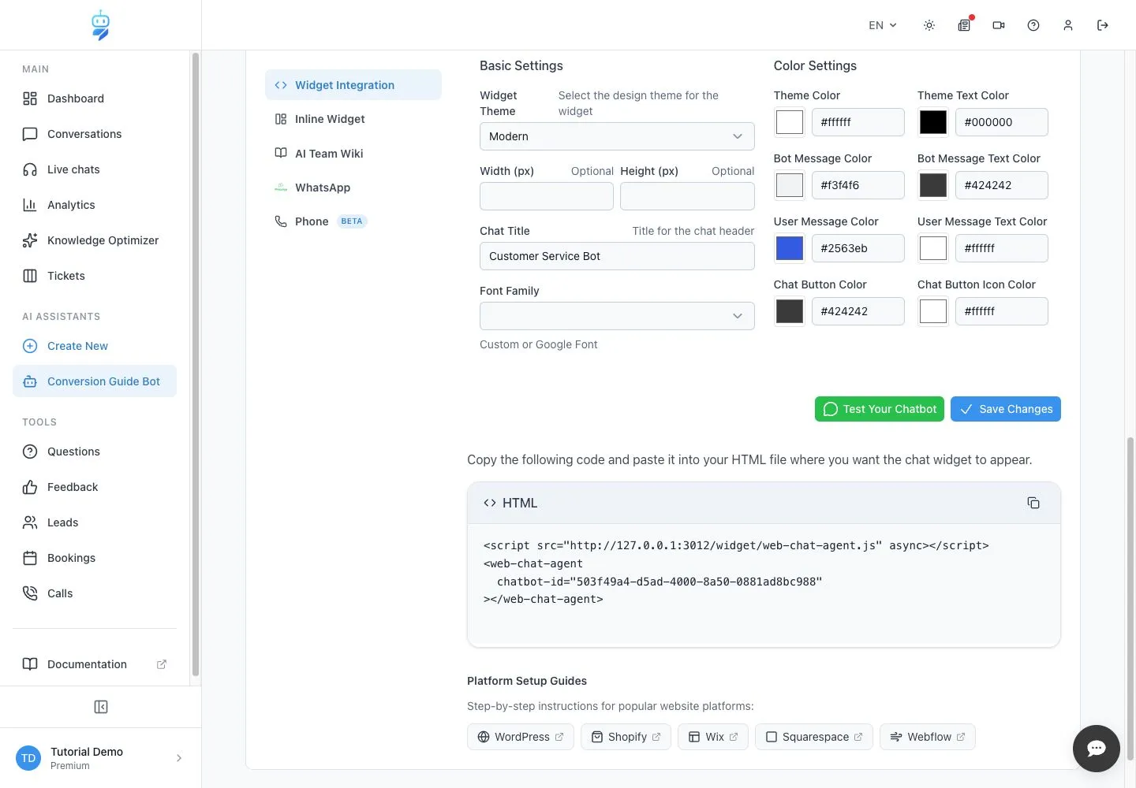Click the User Message Color hex field #2563eb
Screen dimensions: 1136x788
click(858, 248)
